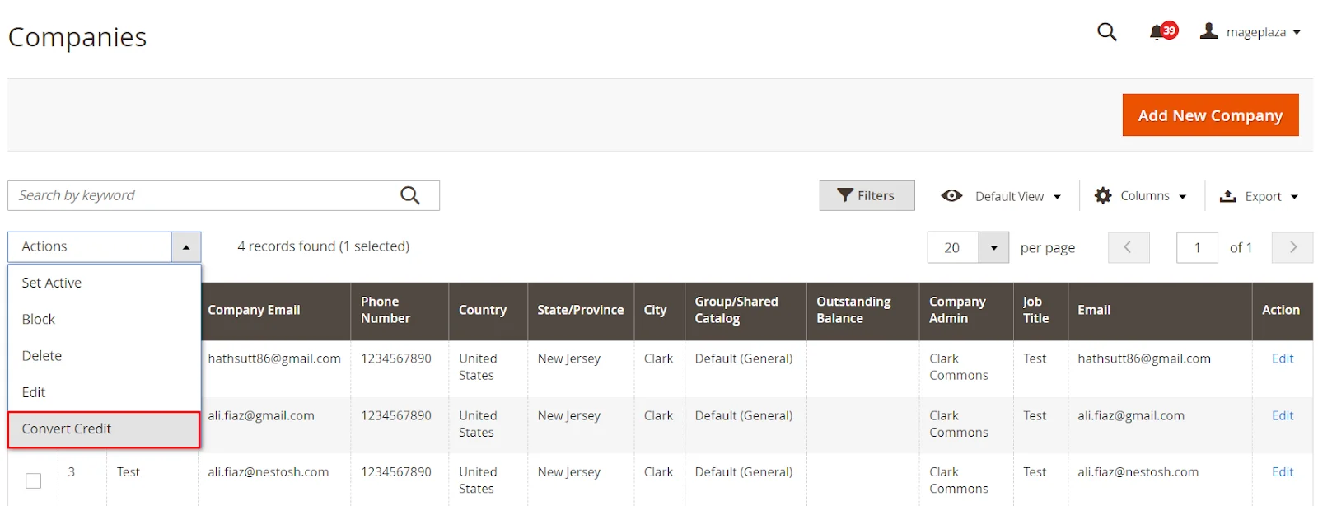The width and height of the screenshot is (1318, 506).
Task: Click the Add New Company button
Action: point(1209,115)
